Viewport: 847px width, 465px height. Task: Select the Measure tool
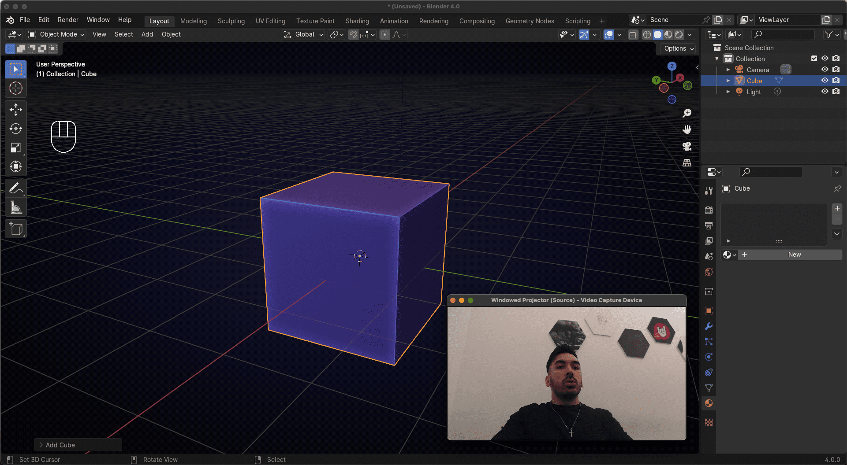point(16,207)
